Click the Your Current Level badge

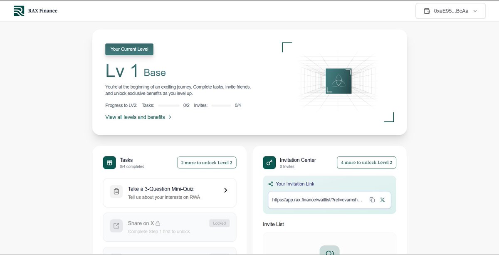click(129, 49)
